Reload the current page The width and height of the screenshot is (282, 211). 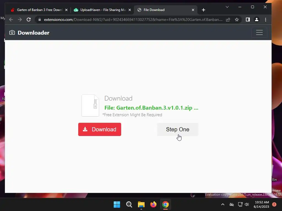(x=29, y=20)
